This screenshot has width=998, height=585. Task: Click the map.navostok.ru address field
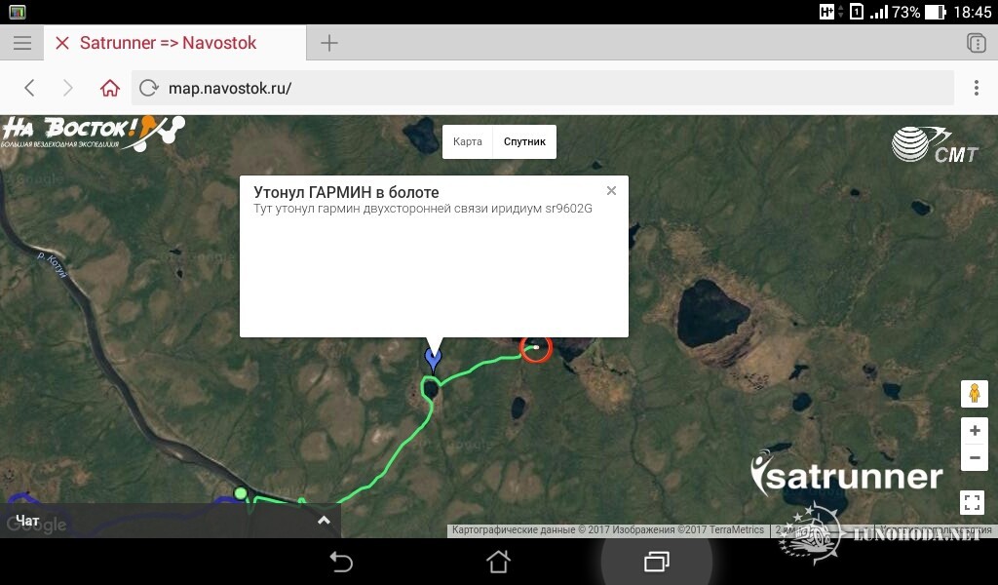542,88
